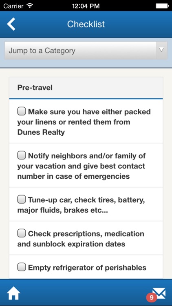
Task: Click the dropdown arrow beside Jump to a Category
Action: click(x=161, y=50)
